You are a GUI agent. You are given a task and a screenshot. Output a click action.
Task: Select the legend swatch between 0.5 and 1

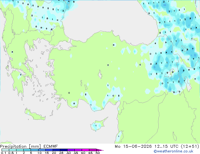point(13,150)
